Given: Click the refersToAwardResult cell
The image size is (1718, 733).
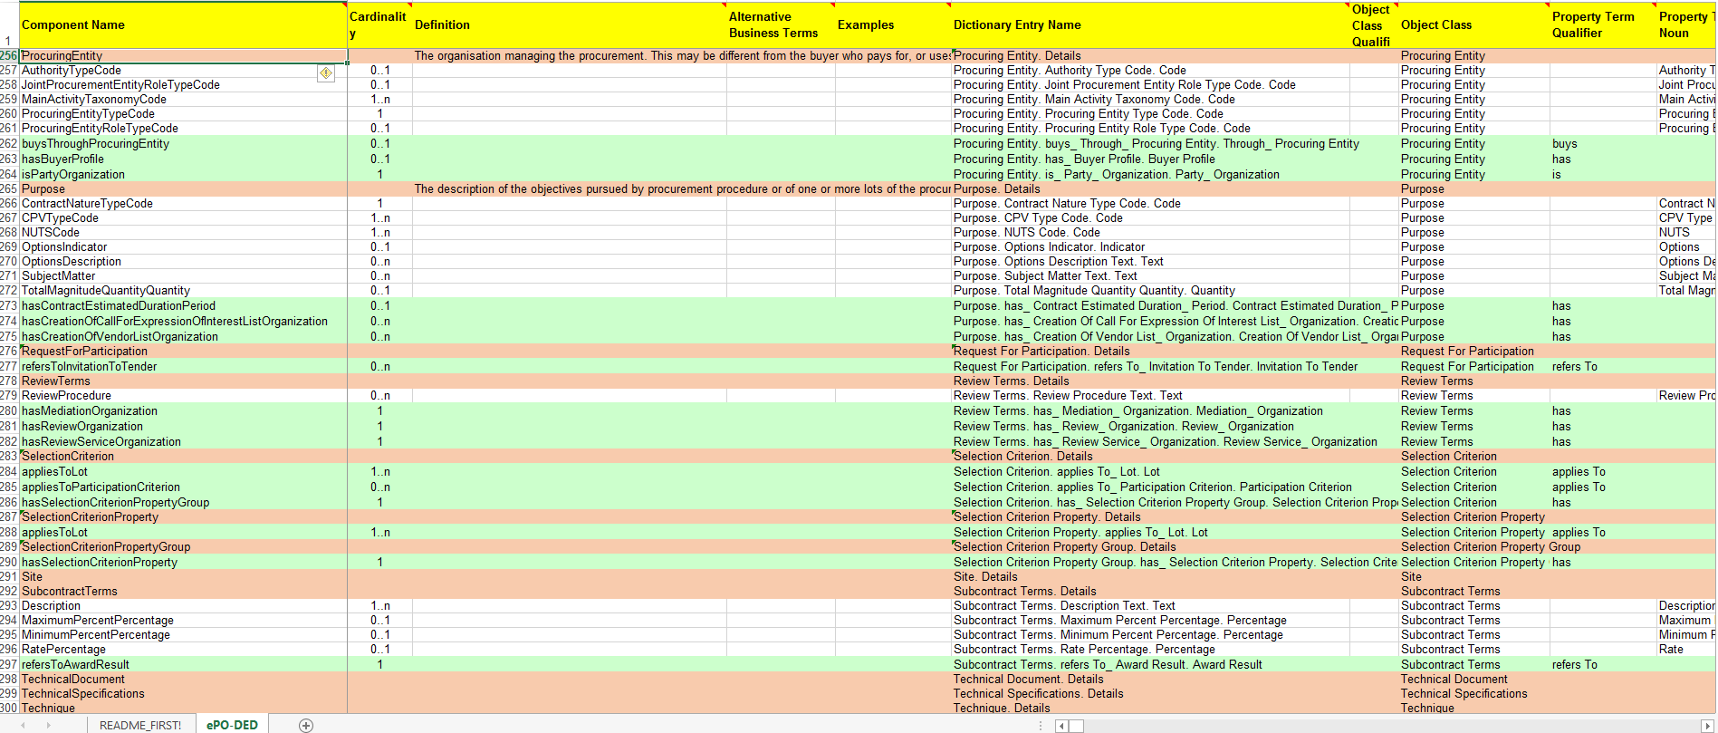Looking at the screenshot, I should click(x=183, y=665).
